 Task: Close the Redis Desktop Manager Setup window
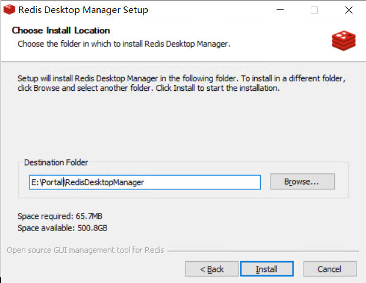pos(348,10)
